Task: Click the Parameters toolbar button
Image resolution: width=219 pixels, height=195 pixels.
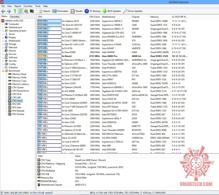Action: 60,11
